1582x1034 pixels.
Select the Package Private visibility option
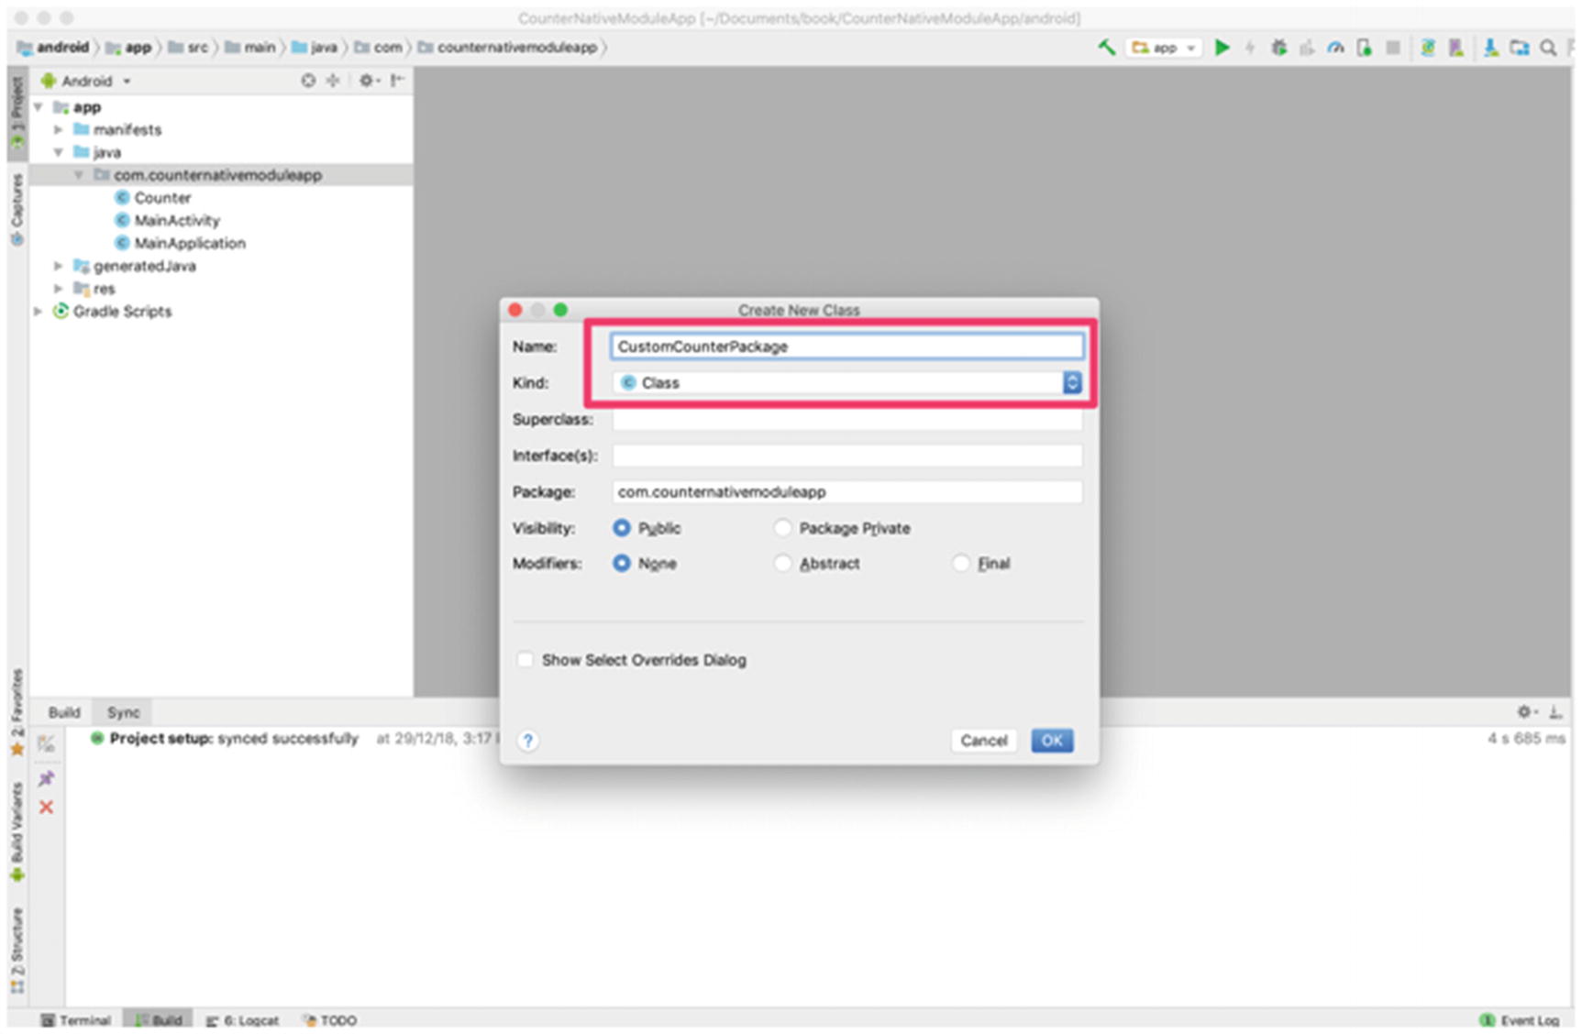(x=783, y=528)
